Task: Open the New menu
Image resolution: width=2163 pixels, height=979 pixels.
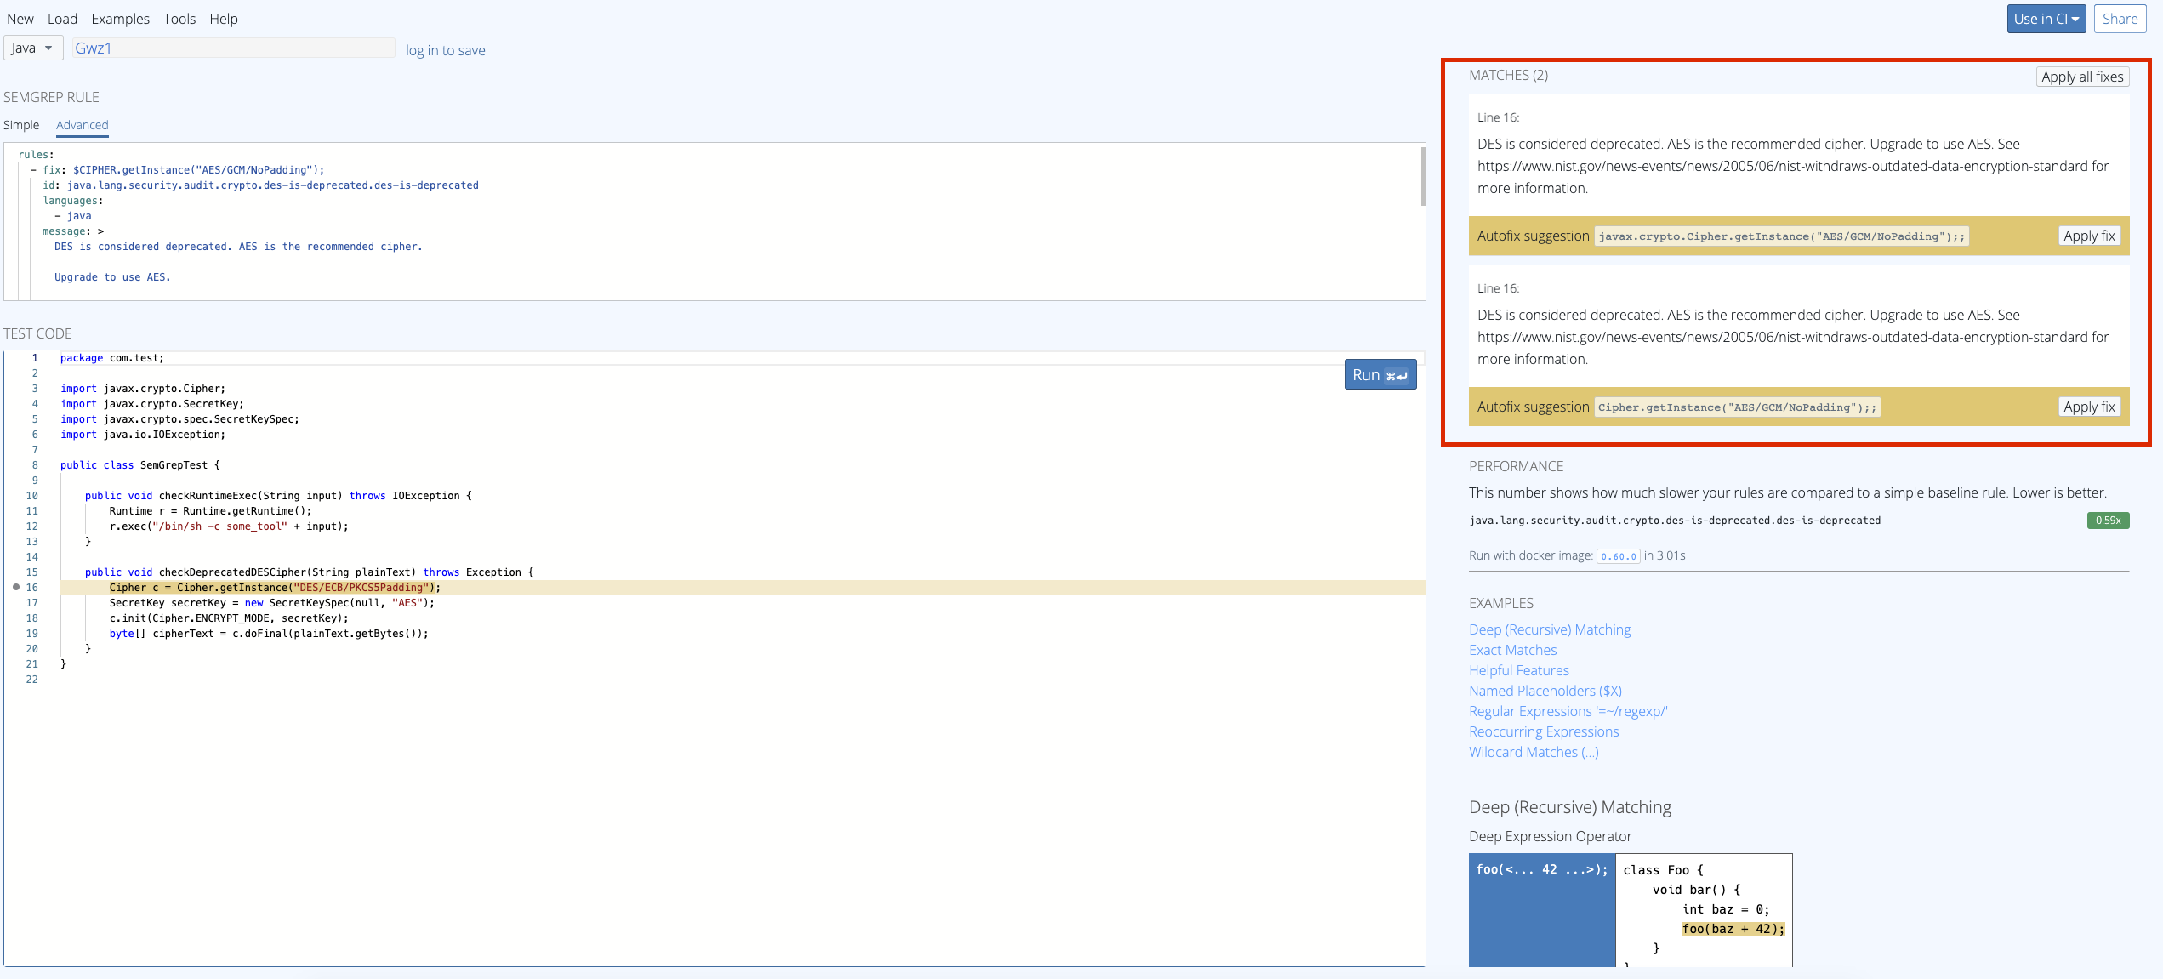Action: [x=20, y=19]
